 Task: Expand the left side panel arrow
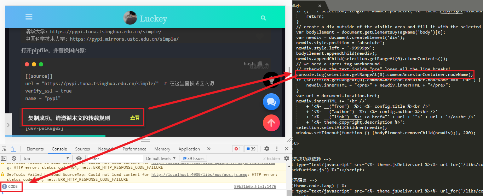coord(8,125)
